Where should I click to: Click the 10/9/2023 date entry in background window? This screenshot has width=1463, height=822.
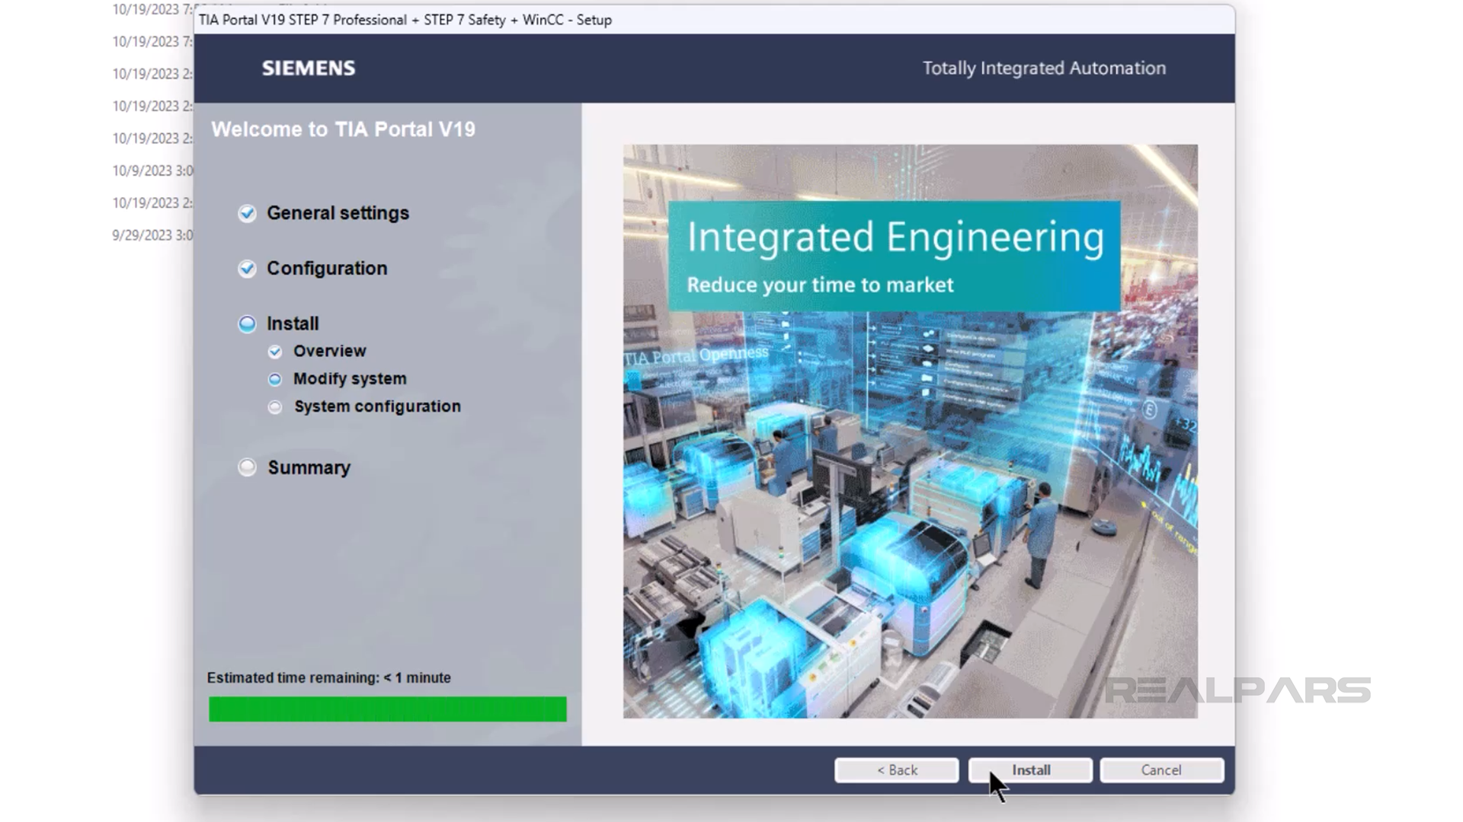[x=152, y=170]
